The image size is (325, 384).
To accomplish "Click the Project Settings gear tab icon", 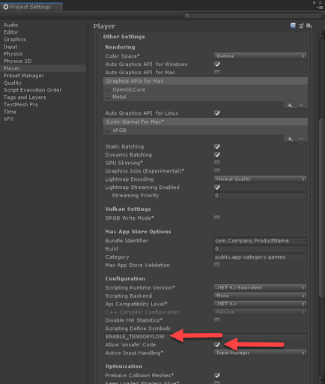I will click(x=6, y=7).
